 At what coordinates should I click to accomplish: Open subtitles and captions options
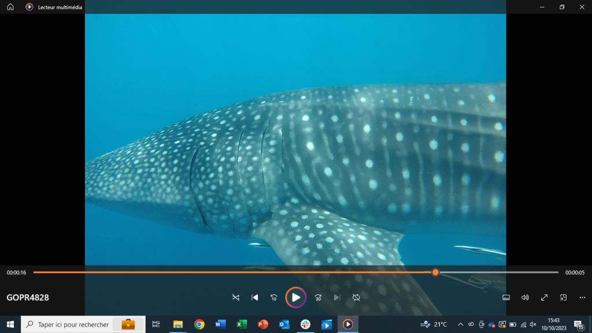click(506, 298)
